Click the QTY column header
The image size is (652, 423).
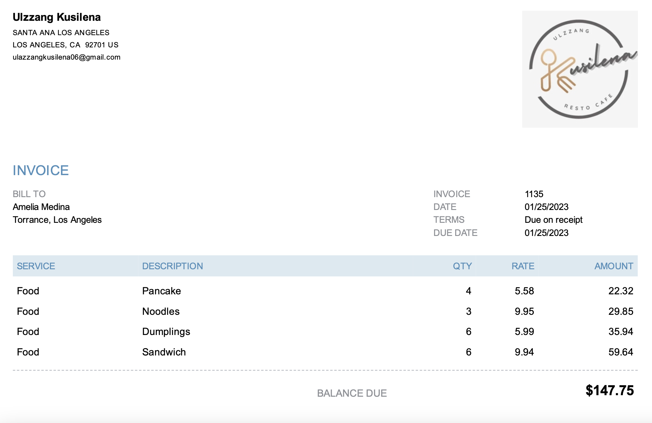pyautogui.click(x=462, y=266)
